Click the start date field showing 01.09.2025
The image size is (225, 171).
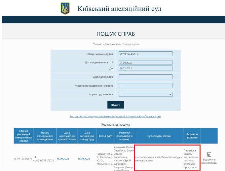point(145,63)
